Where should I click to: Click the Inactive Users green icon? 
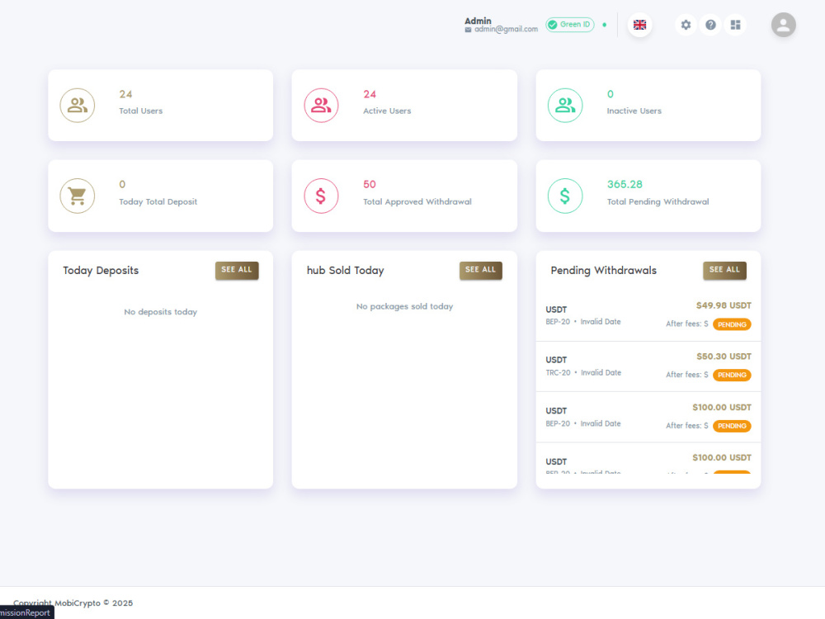565,106
